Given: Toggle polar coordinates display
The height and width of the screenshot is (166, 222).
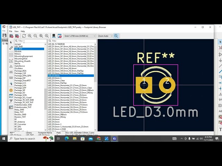Looking at the screenshot, I should pyautogui.click(x=11, y=61).
